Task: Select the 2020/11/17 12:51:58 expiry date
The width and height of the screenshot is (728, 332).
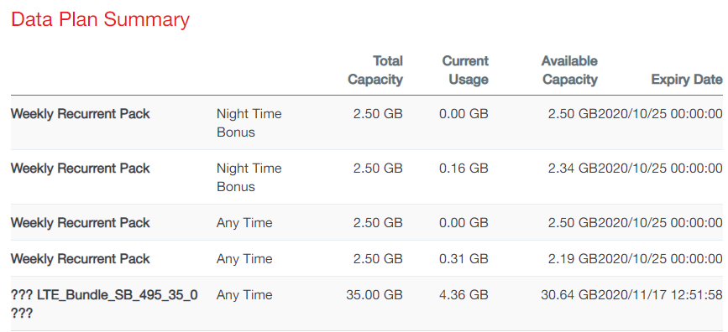Action: click(x=660, y=294)
